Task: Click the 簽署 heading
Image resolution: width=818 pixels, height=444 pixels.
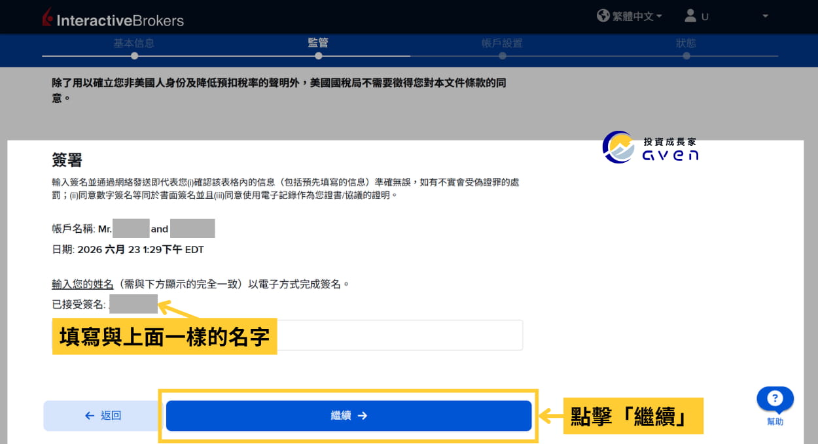Action: tap(67, 160)
